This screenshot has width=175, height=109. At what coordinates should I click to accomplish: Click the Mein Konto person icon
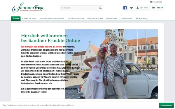click(x=137, y=8)
